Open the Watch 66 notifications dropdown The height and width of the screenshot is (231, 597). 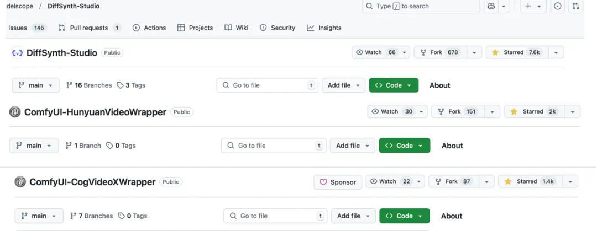pos(381,52)
